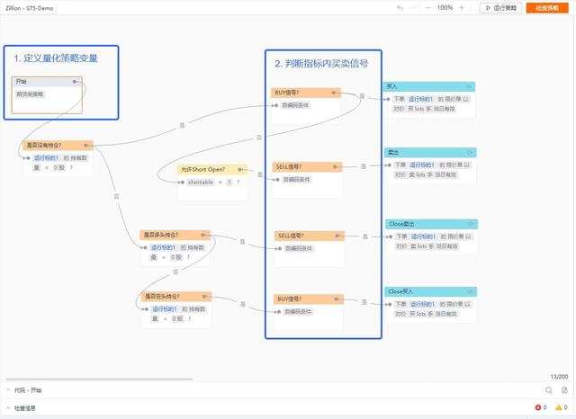
Task: Click the yellow warning count icon
Action: (559, 407)
